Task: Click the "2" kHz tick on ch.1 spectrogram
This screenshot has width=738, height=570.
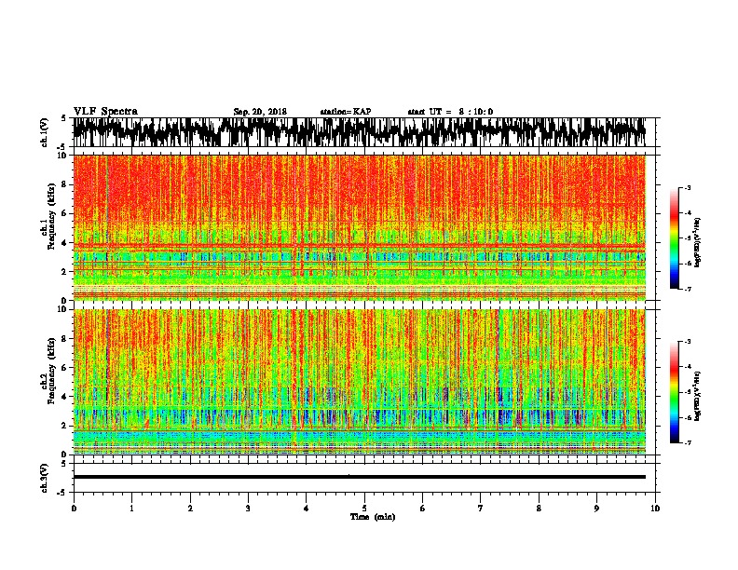Action: click(x=64, y=272)
